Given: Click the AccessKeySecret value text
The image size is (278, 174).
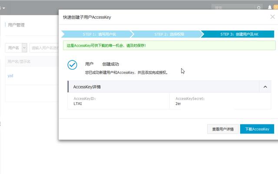Looking at the screenshot, I should 178,104.
